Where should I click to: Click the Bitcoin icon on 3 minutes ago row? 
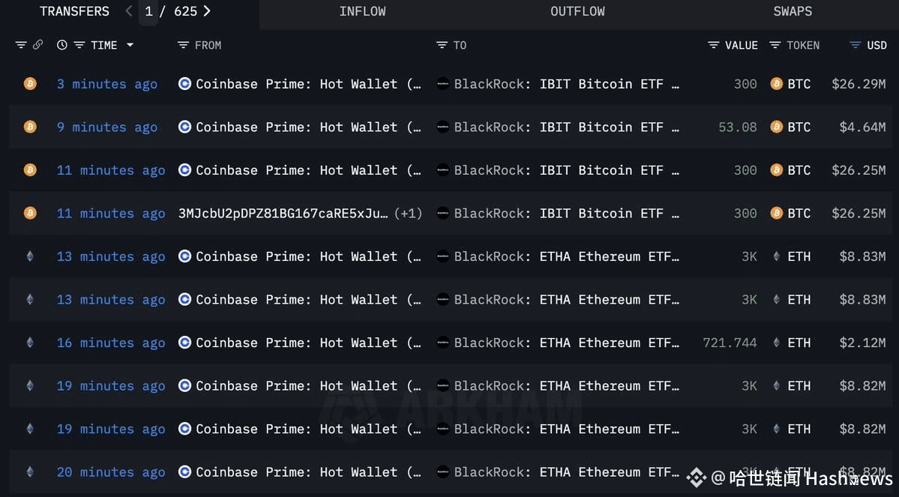(30, 84)
